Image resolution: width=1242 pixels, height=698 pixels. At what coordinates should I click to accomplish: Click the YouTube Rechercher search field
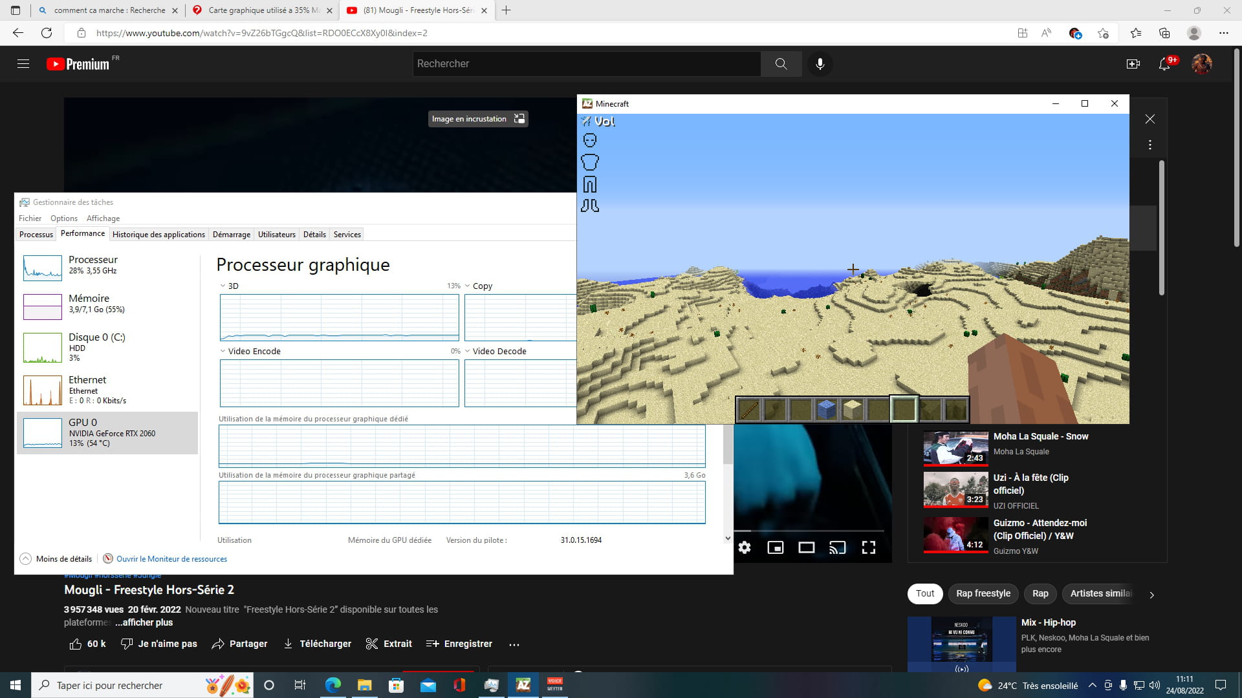[587, 63]
